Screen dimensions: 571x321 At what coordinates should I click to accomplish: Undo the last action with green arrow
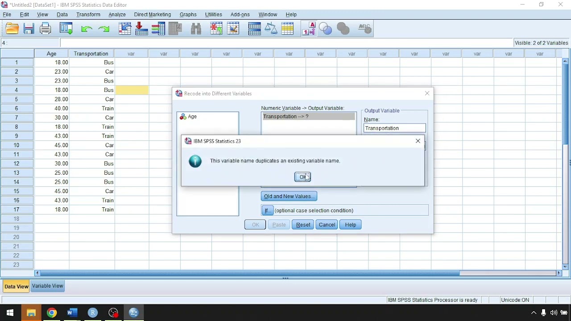[87, 29]
